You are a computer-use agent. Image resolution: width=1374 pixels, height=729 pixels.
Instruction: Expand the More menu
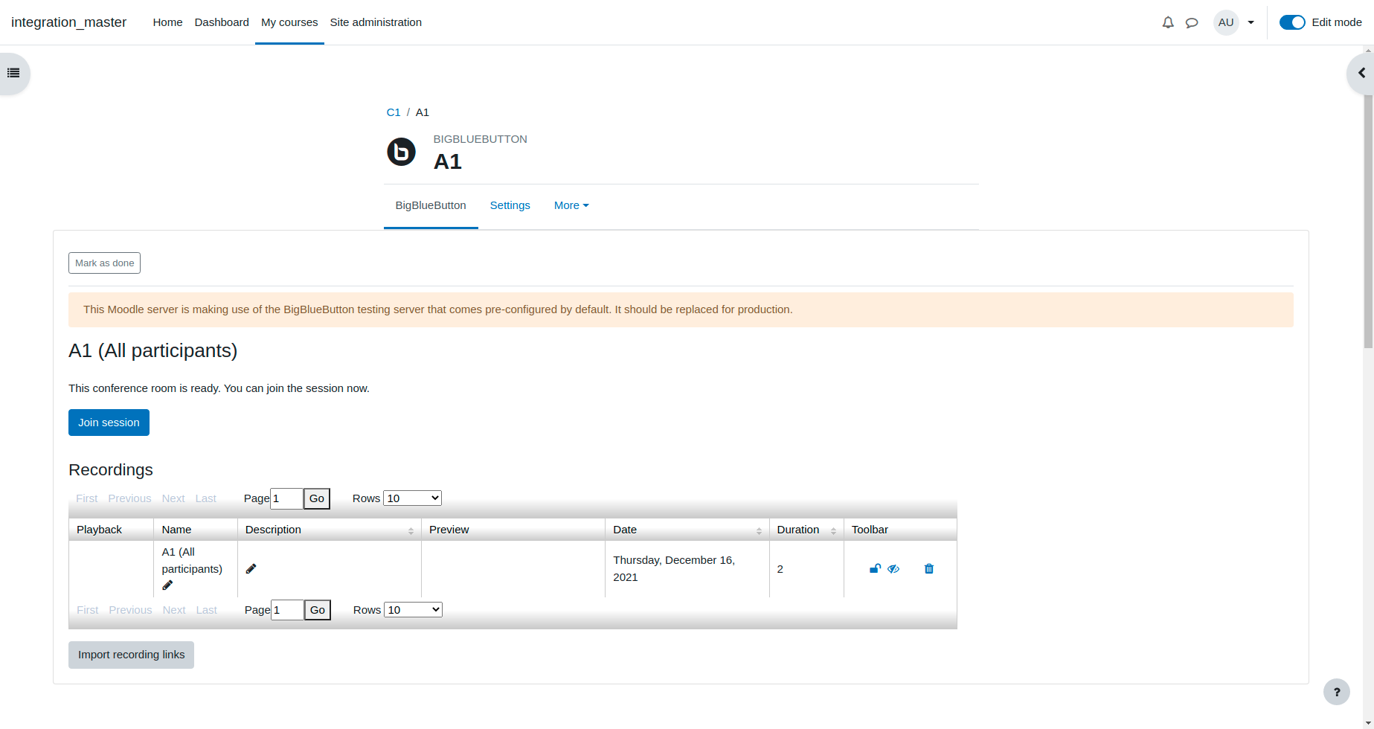click(571, 205)
